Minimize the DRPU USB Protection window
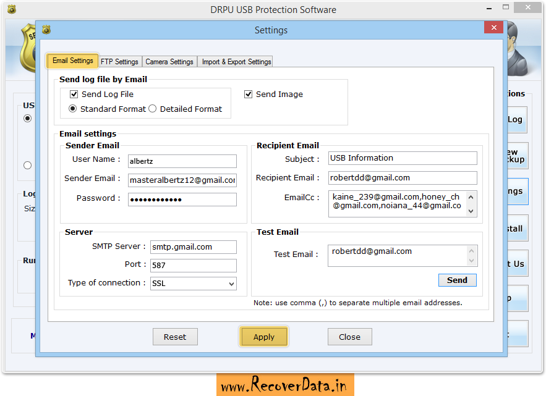Viewport: 546px width, 396px height. 489,9
